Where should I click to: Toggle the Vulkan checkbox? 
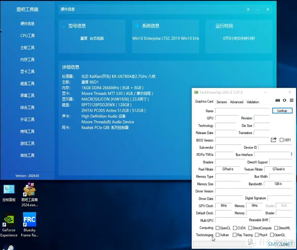(x=217, y=235)
